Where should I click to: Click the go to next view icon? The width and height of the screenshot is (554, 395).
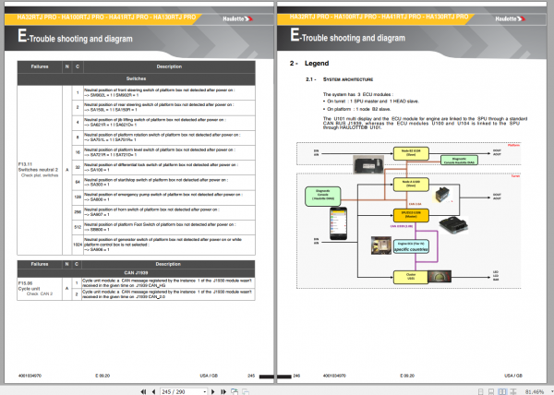point(246,391)
